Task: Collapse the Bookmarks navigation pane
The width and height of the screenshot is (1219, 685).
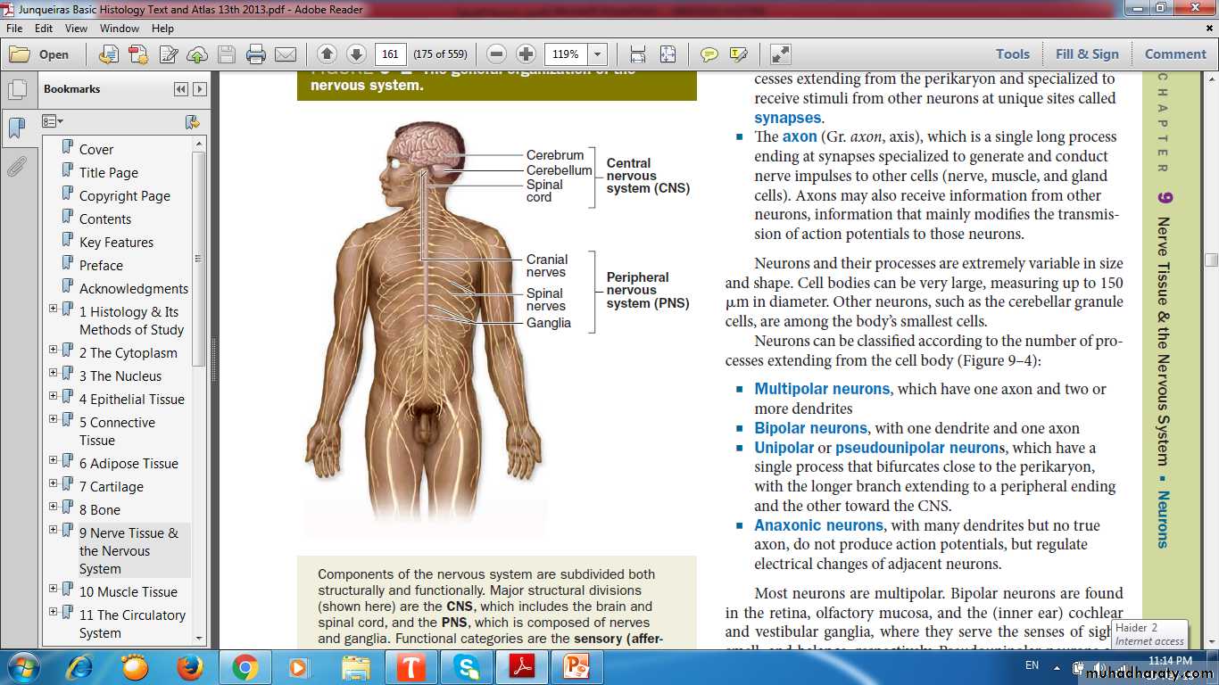Action: [x=181, y=89]
